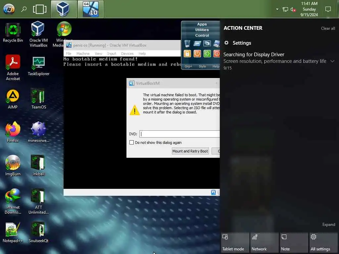Open SoulseekQt desktop icon
This screenshot has height=254, width=339.
point(38,233)
